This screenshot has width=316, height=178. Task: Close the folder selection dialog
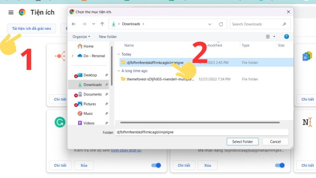289,12
